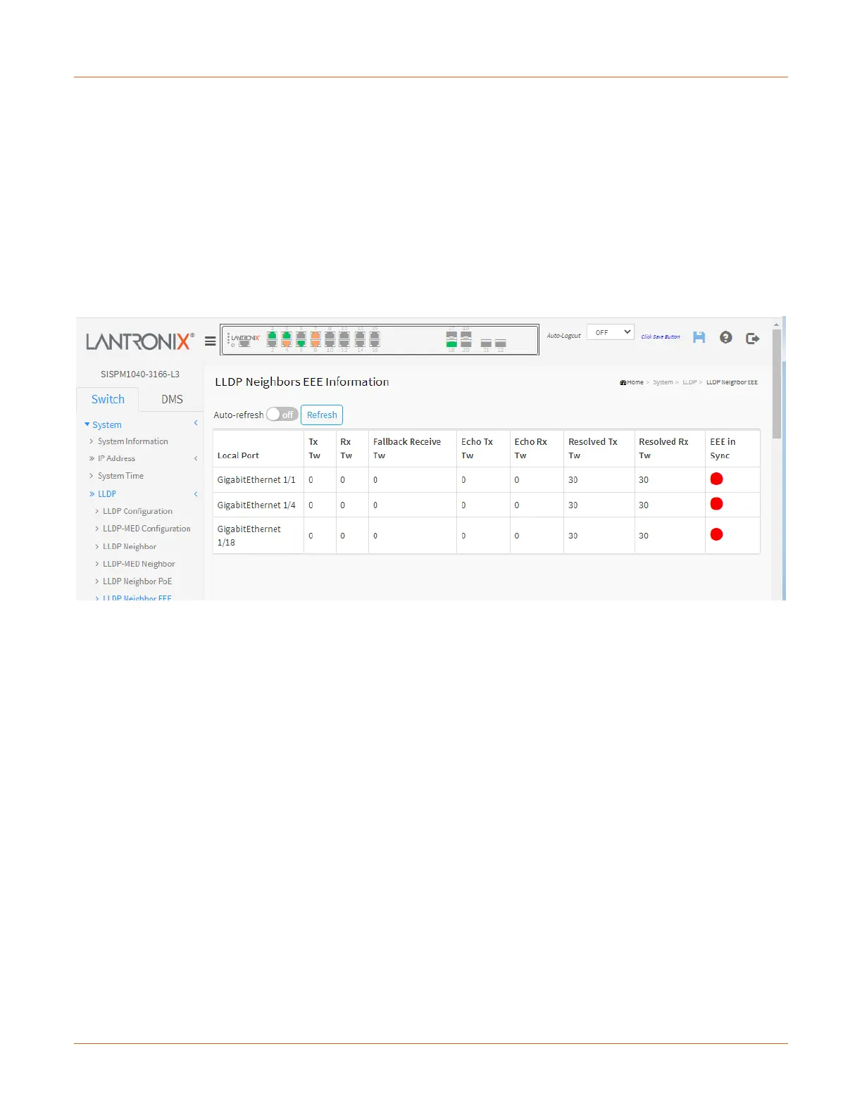Click the LLDP Neighbors EEE Information heading
Image resolution: width=862 pixels, height=1115 pixels.
click(302, 382)
